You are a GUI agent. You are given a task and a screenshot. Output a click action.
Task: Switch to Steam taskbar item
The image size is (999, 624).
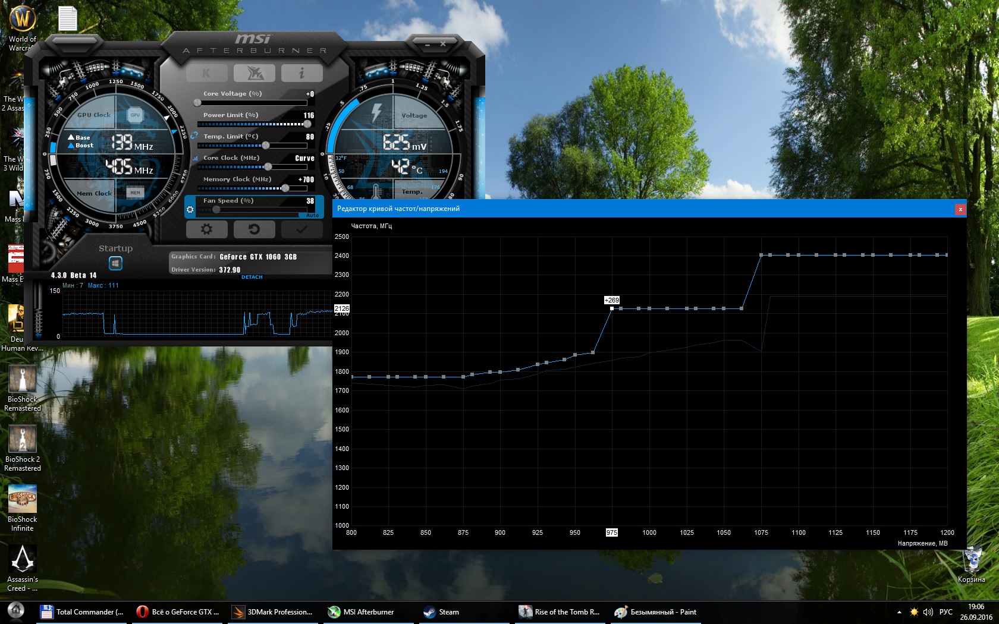click(x=465, y=612)
